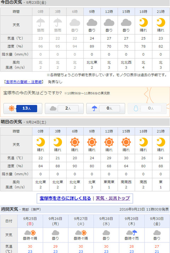Click 2016年9月23日 11時00分発表 timestamp

click(144, 209)
